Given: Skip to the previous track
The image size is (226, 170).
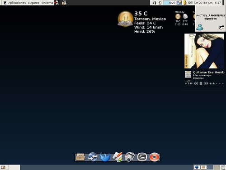Looking at the screenshot, I should 196,83.
